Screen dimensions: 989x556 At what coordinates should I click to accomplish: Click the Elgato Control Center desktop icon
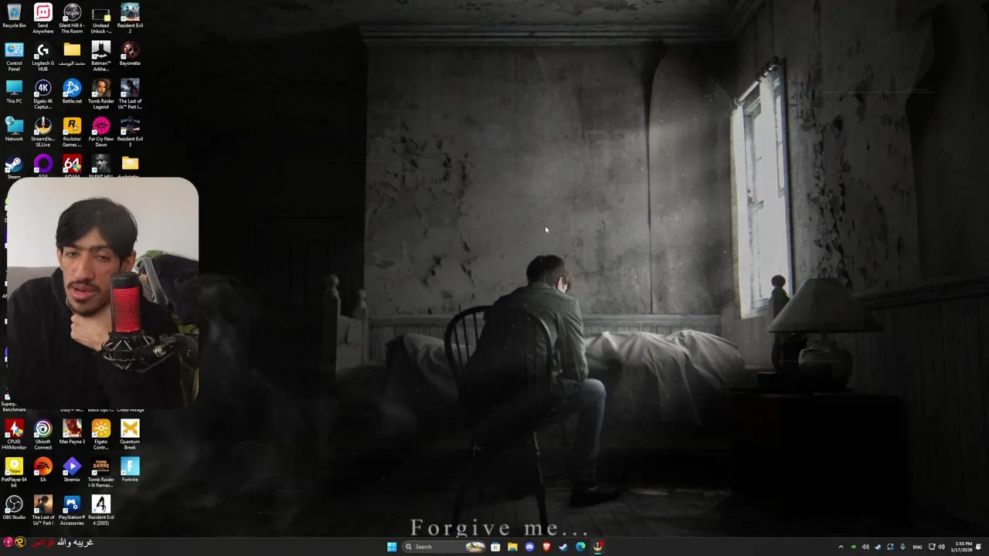100,435
